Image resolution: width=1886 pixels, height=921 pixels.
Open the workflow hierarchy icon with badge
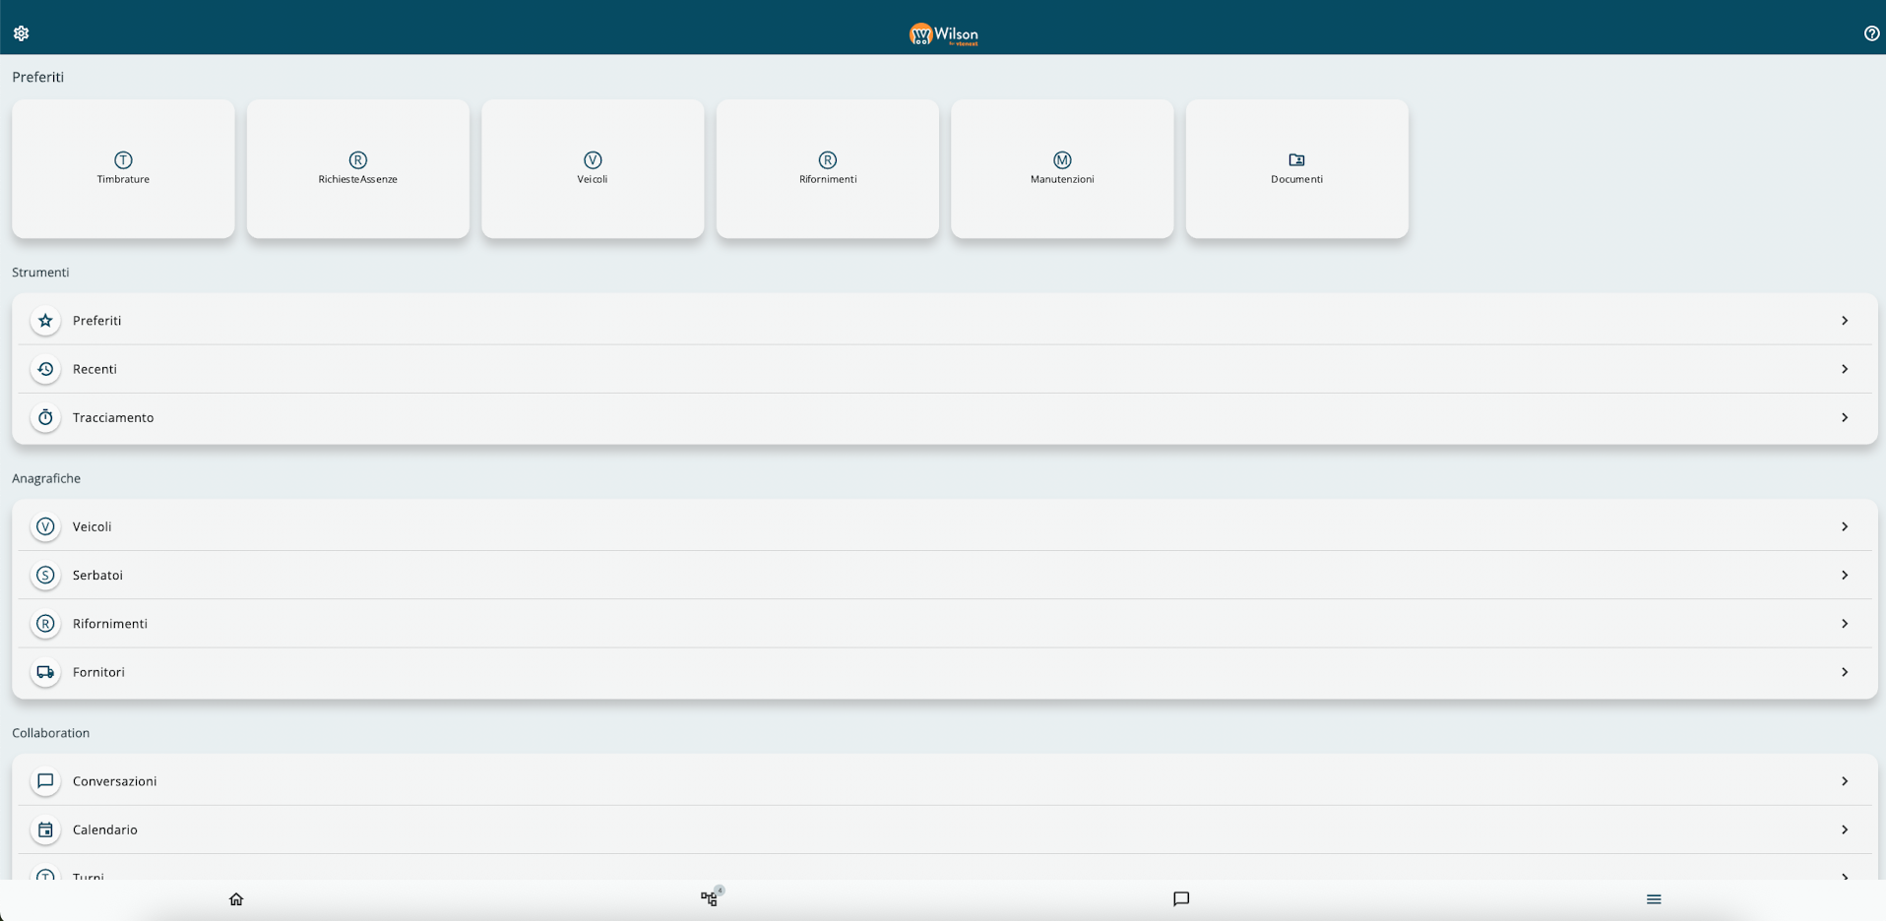(709, 899)
